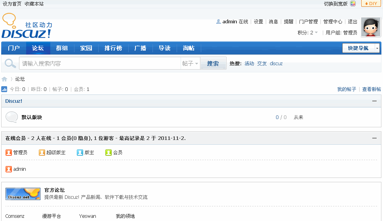Open 消息 messages link

click(x=273, y=22)
